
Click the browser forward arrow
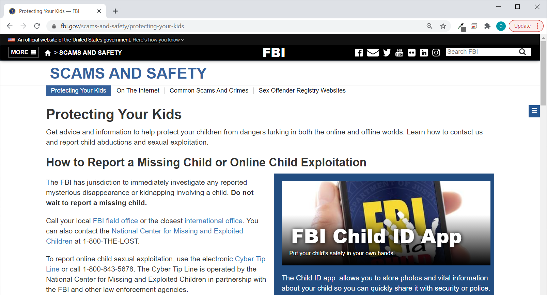tap(23, 26)
